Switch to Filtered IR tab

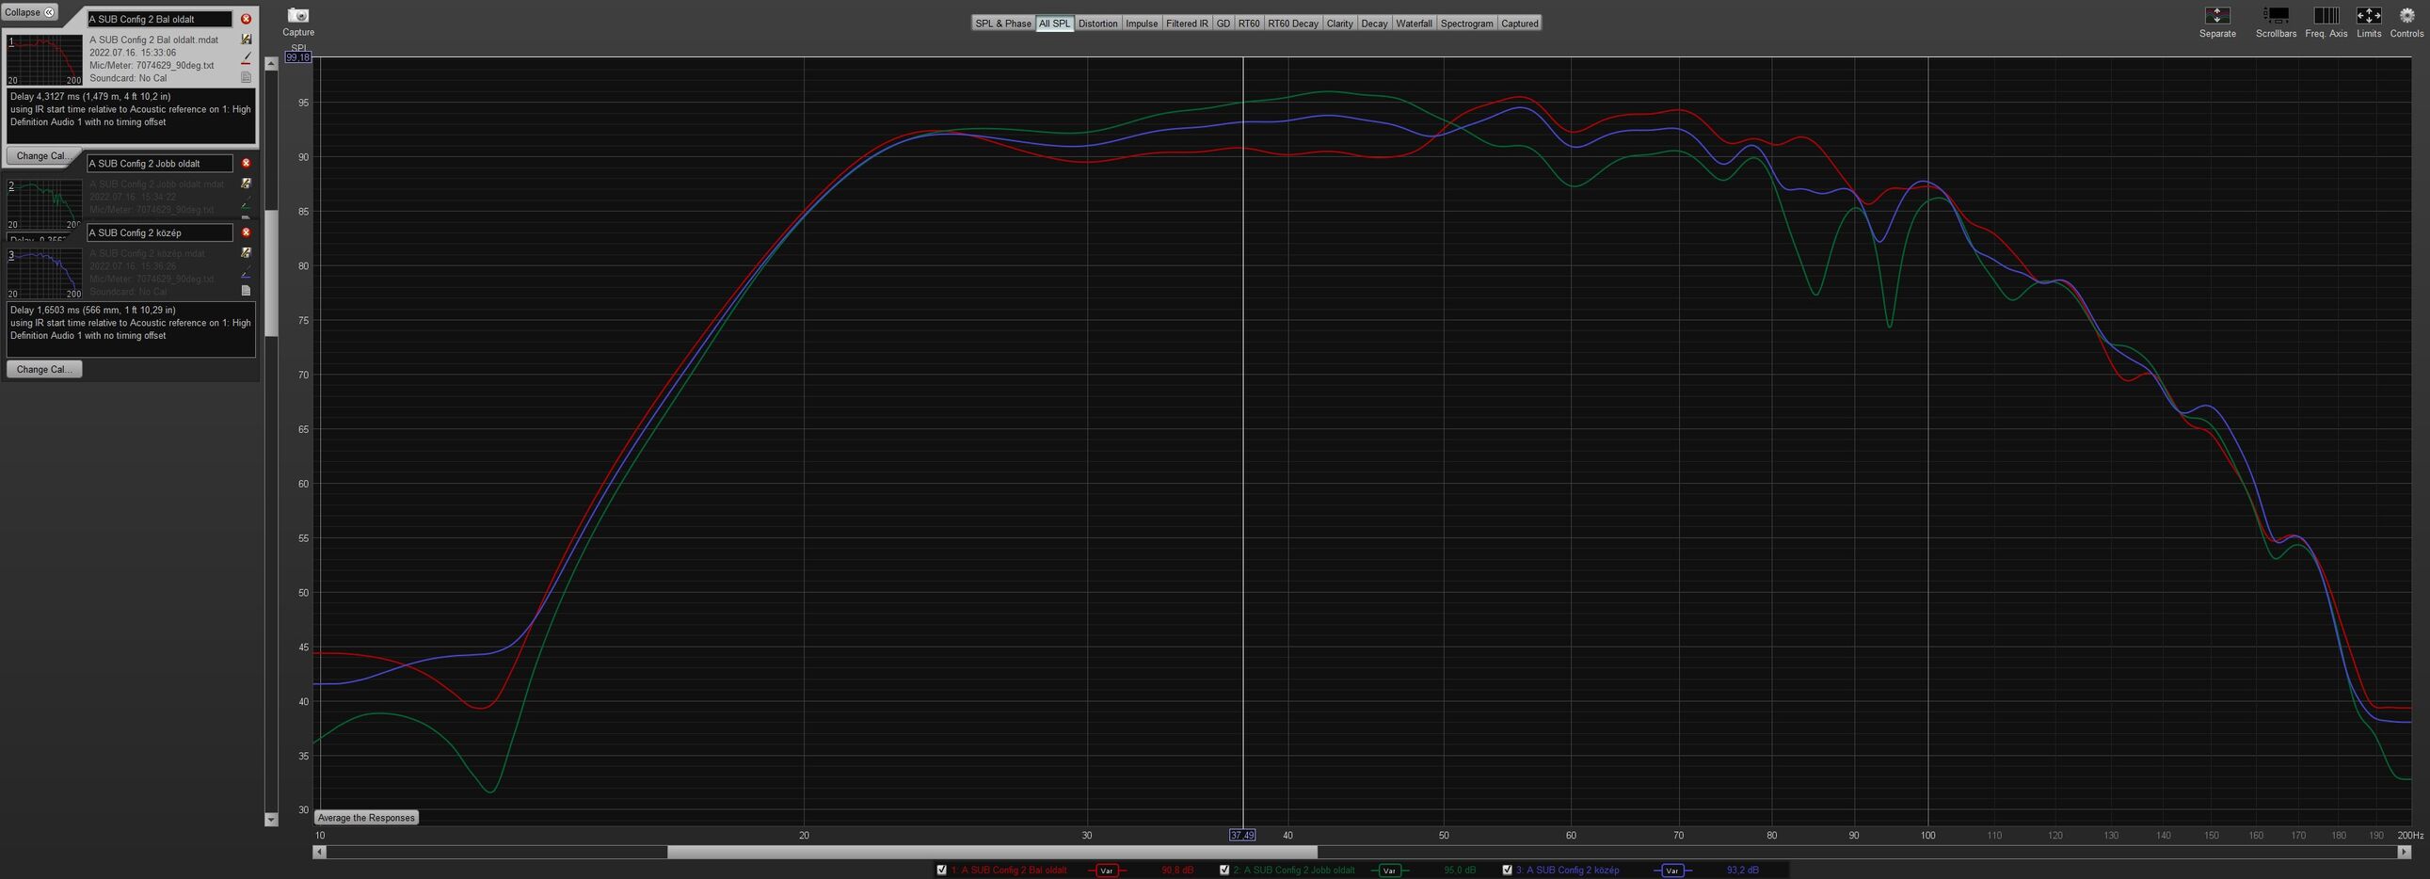click(1187, 24)
